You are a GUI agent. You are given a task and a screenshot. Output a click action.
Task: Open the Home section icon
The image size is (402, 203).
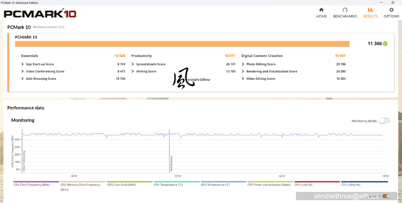point(321,10)
